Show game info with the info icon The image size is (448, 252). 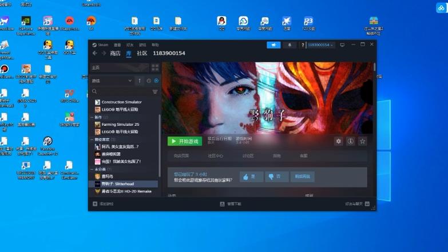tap(351, 141)
